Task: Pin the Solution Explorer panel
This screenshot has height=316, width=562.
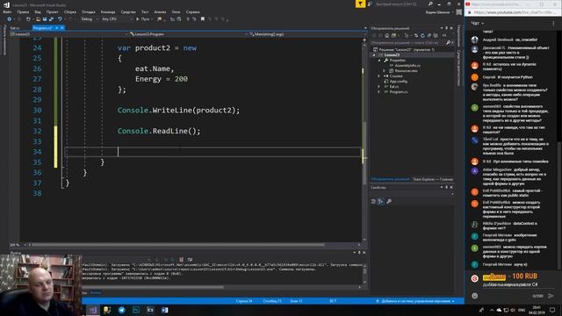Action: [x=447, y=28]
